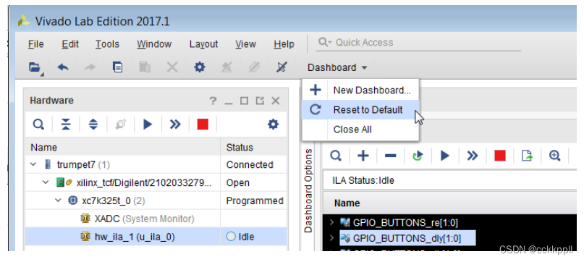
Task: Open the Tools menu
Action: (x=107, y=44)
